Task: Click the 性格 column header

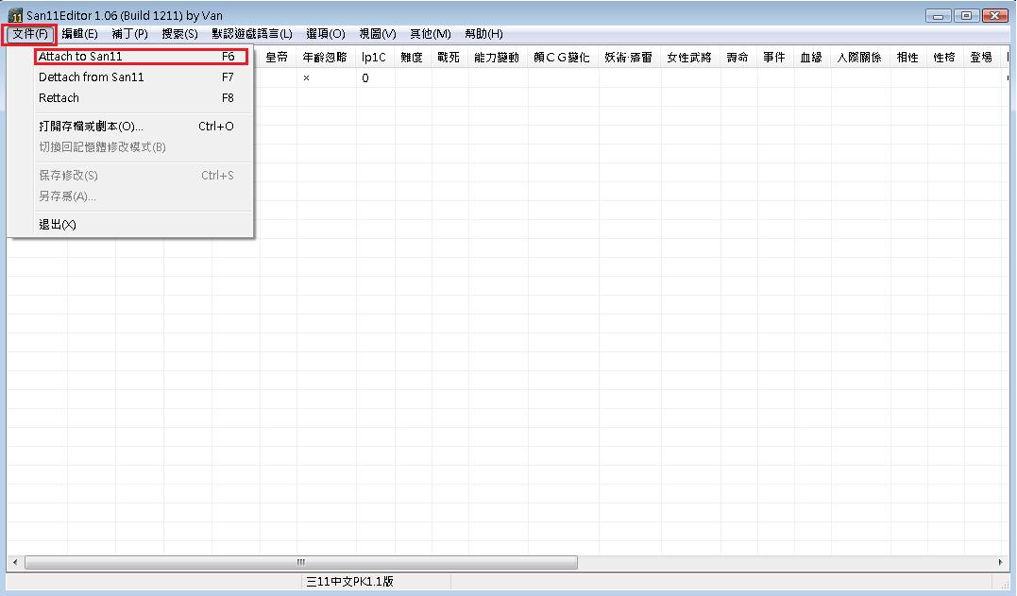Action: click(945, 58)
